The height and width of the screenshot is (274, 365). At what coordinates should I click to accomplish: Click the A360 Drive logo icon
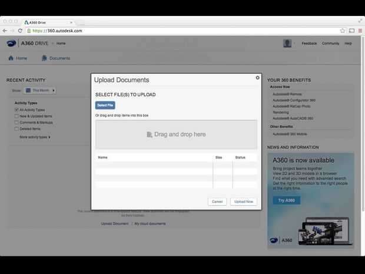coord(11,44)
